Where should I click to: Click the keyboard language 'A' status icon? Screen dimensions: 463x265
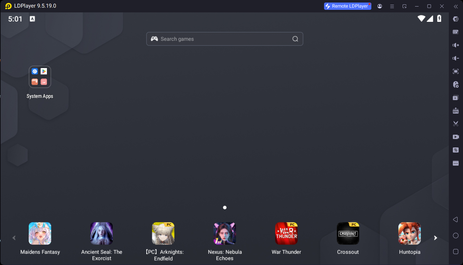[32, 19]
